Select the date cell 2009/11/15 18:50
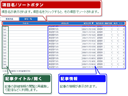Image resolution: width=128 pixels, height=96 pixels. click(89, 41)
